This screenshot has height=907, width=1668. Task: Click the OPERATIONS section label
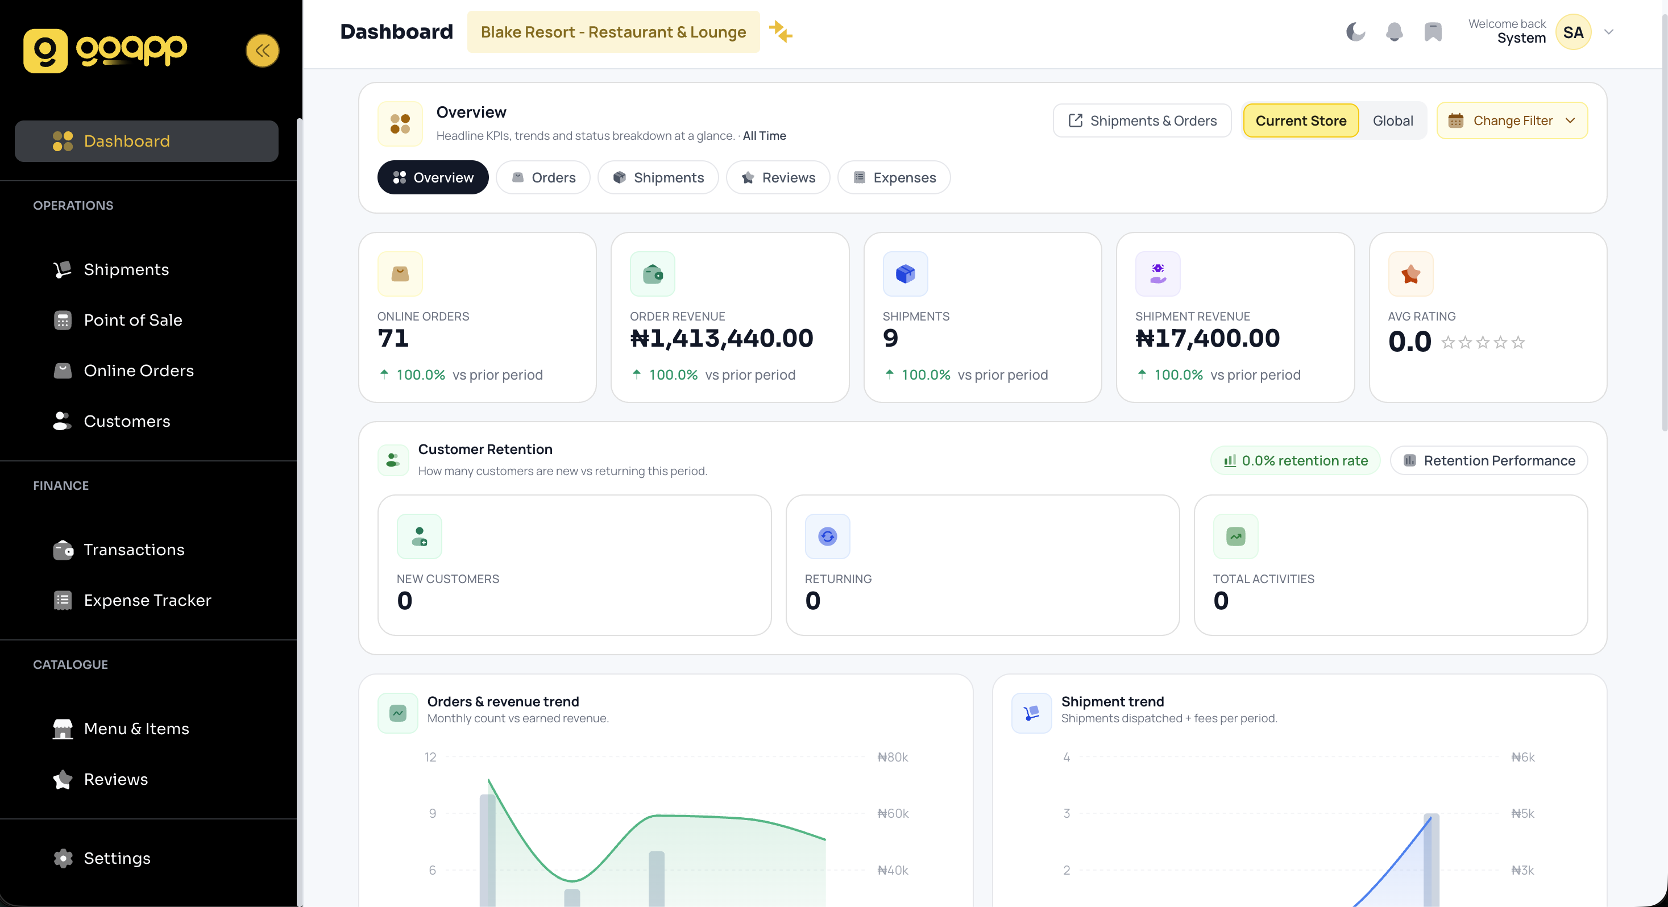[73, 205]
